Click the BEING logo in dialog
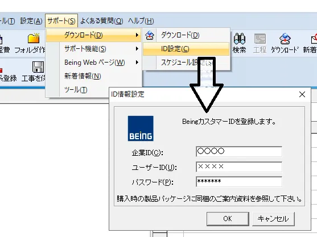The width and height of the screenshot is (317, 237). coord(141,128)
